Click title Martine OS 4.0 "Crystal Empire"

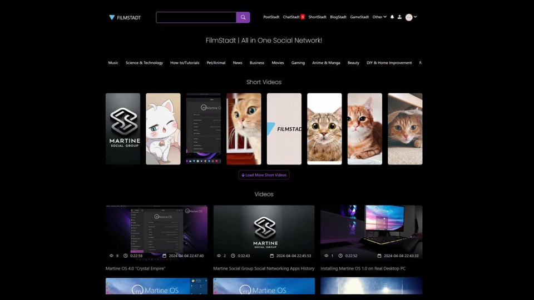point(136,268)
